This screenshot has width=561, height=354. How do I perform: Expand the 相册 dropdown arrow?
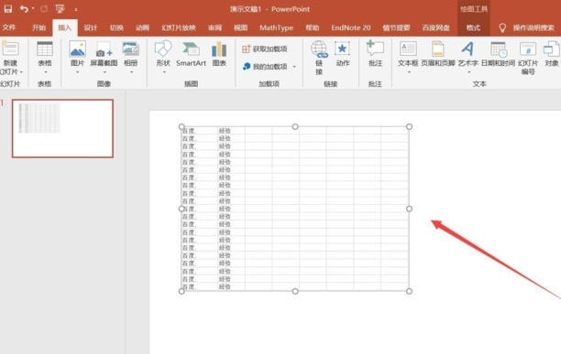click(132, 72)
